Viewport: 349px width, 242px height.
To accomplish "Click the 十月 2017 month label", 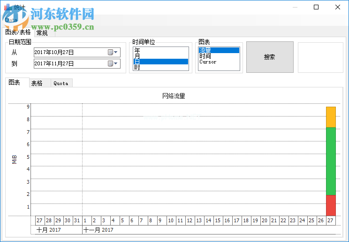I will coord(48,230).
